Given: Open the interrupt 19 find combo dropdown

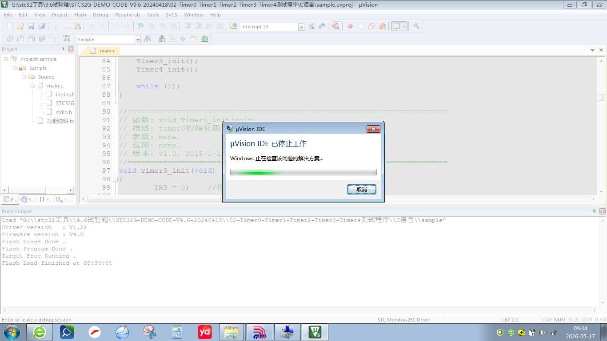Looking at the screenshot, I should coord(301,27).
